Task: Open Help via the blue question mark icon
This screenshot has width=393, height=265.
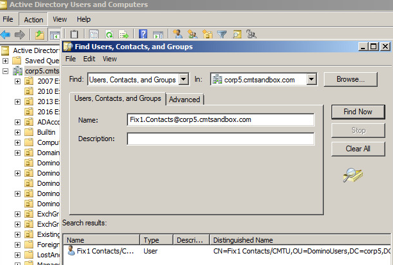Action: click(x=142, y=34)
